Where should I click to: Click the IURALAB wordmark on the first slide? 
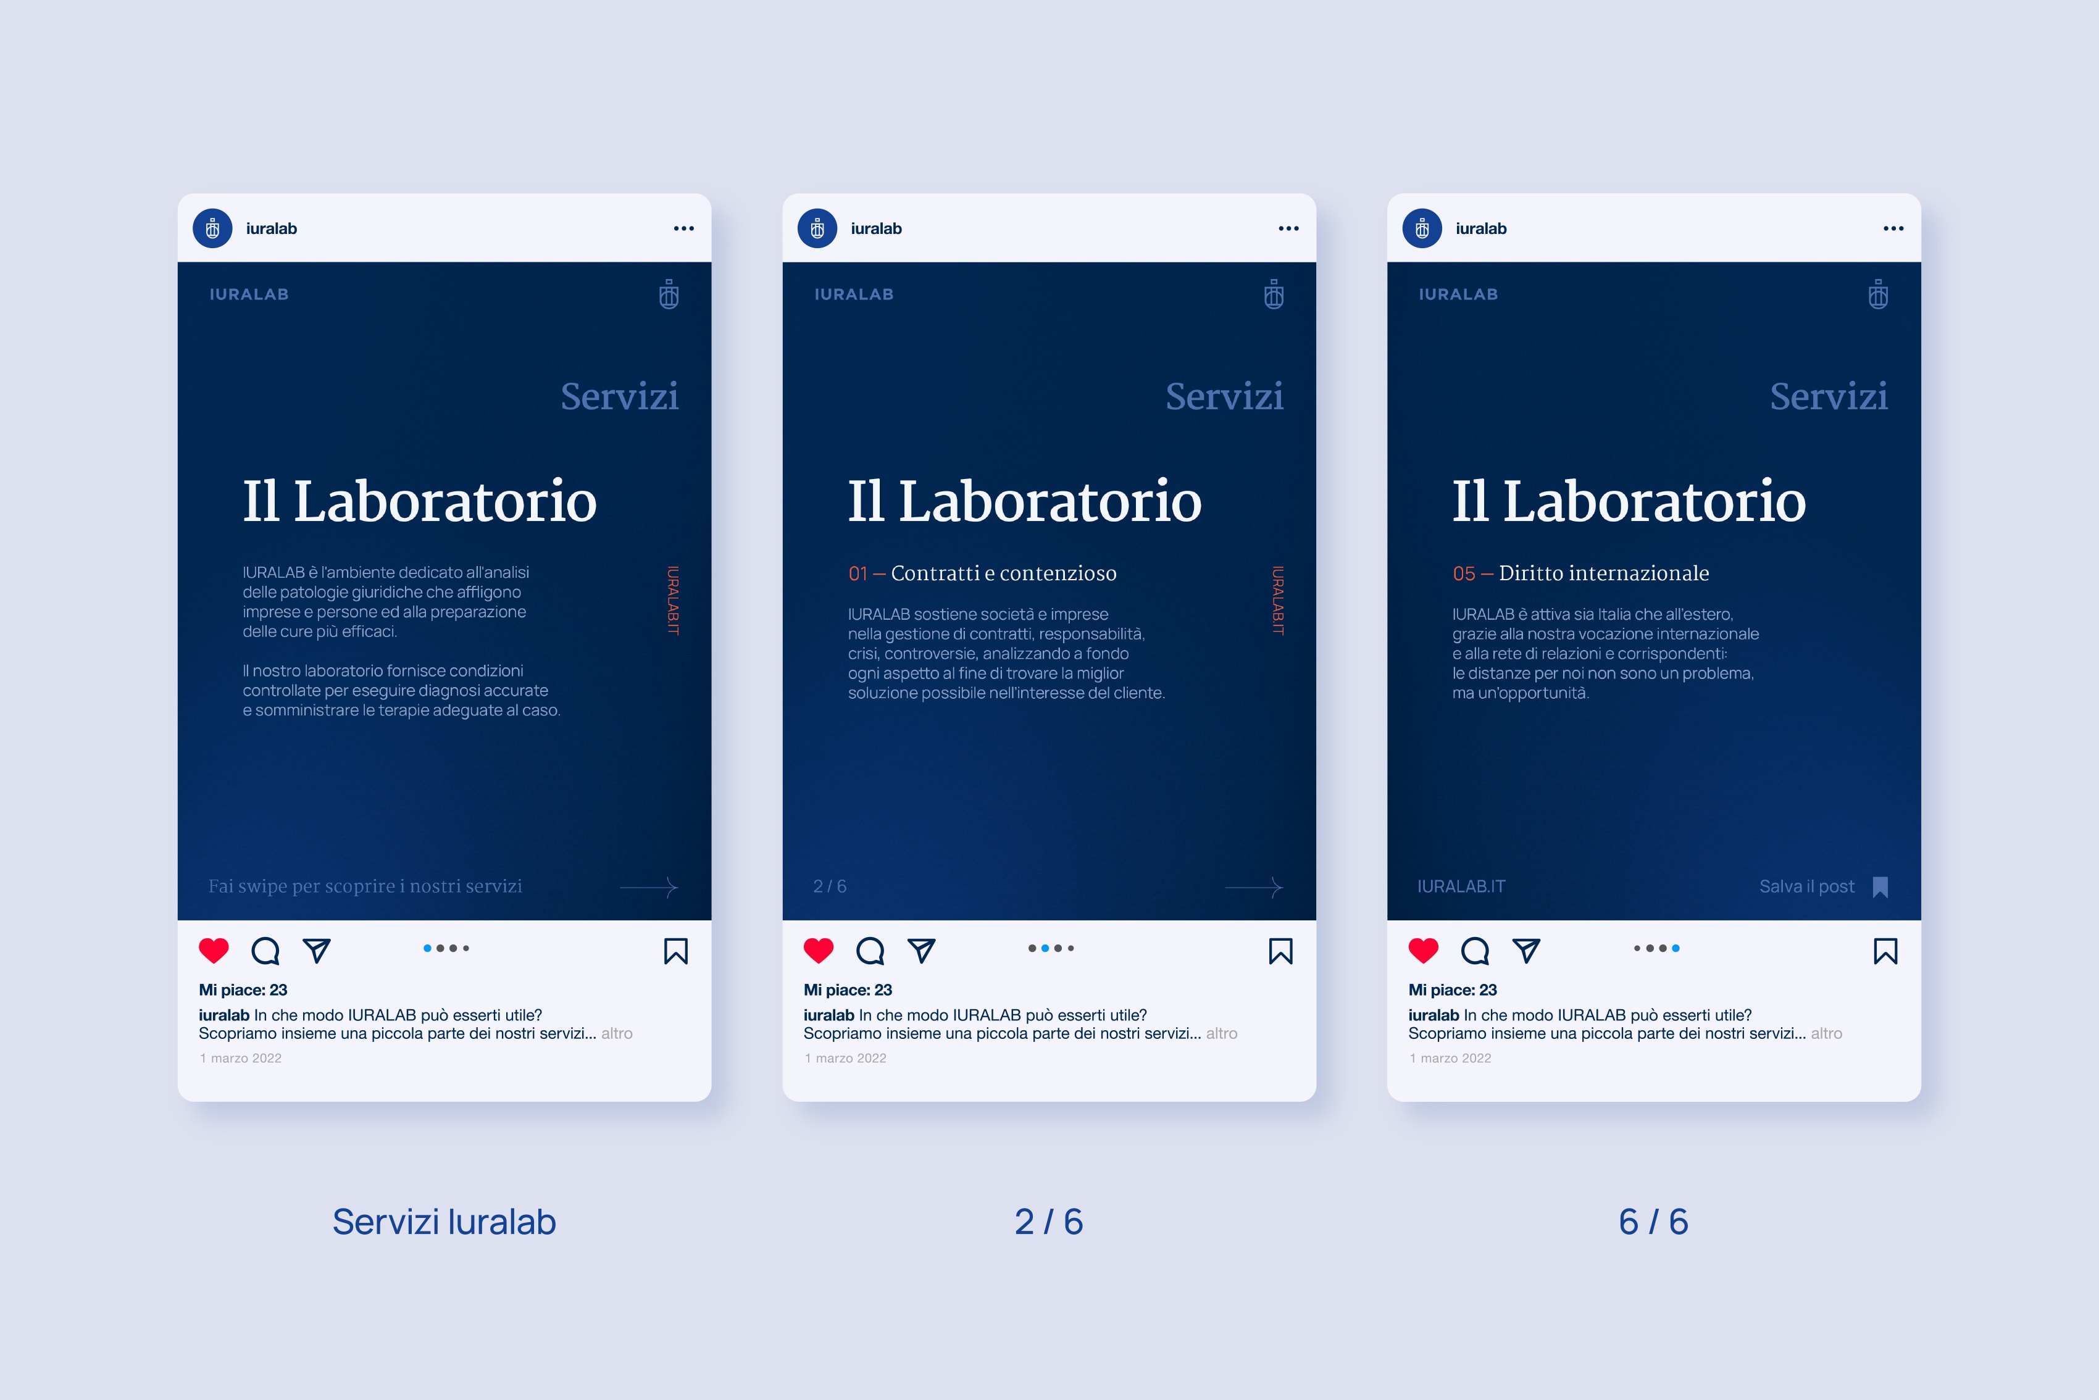click(249, 294)
